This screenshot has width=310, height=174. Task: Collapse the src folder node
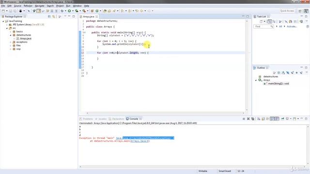[7, 28]
